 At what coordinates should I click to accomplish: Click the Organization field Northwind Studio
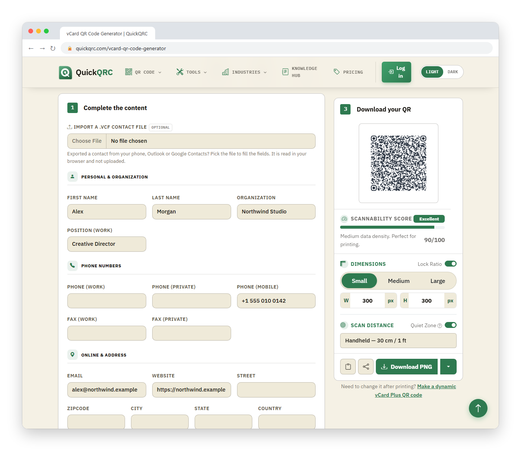click(x=276, y=212)
